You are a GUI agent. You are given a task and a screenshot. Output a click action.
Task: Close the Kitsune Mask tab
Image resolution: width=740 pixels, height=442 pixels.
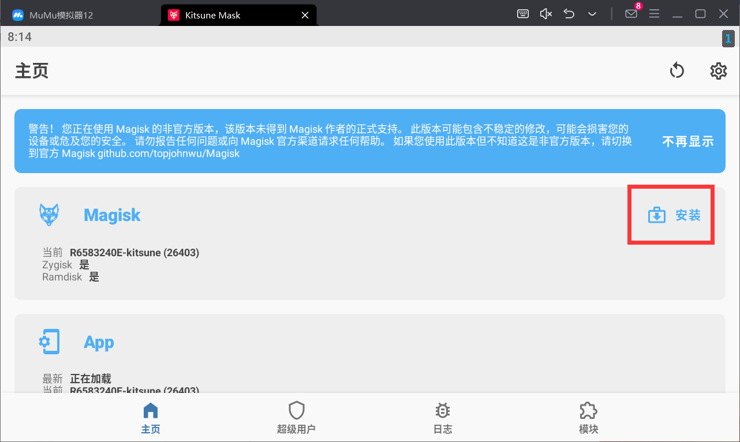coord(305,15)
